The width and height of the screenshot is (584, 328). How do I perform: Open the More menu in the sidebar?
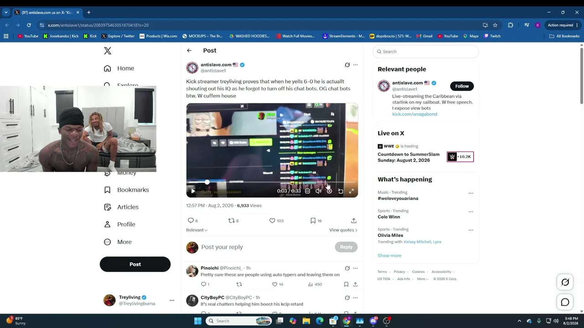[118, 242]
